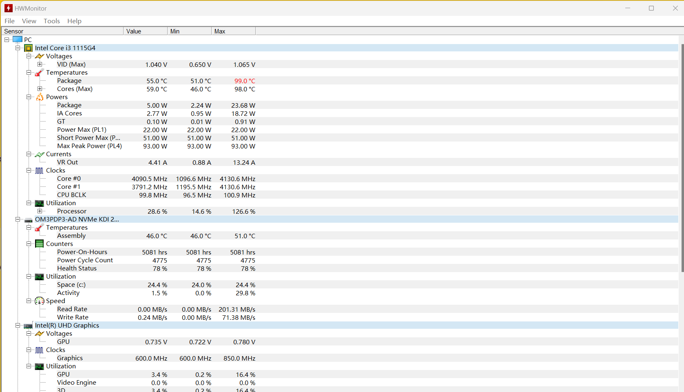Collapse the Powers section
This screenshot has width=684, height=392.
[29, 97]
